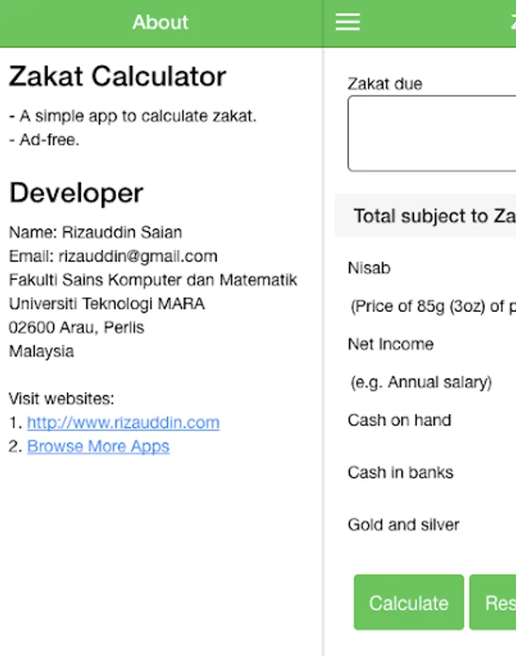Click the Developer section heading
The width and height of the screenshot is (516, 656).
click(x=76, y=193)
